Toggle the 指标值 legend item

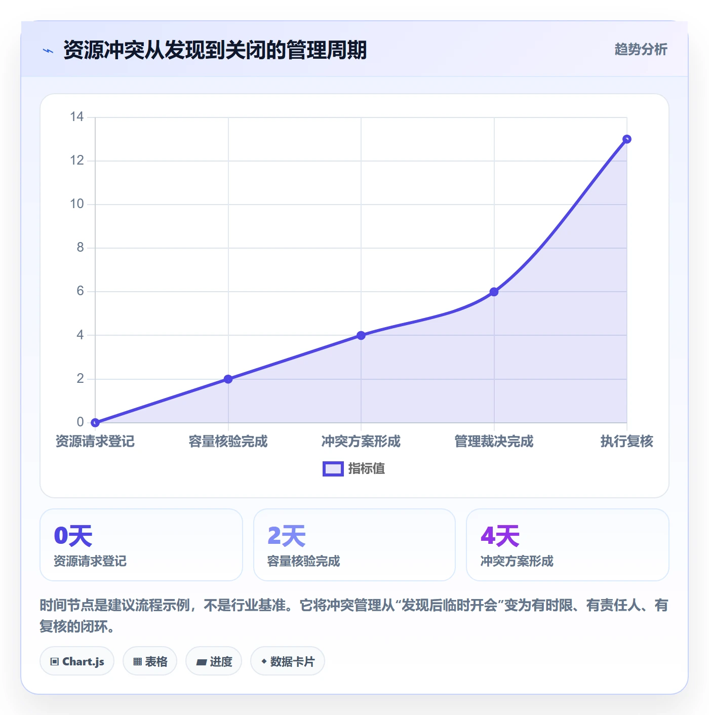(x=353, y=469)
